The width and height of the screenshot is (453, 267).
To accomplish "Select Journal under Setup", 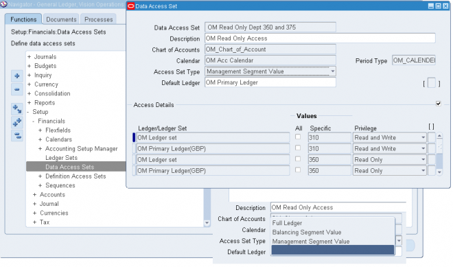I will [49, 204].
